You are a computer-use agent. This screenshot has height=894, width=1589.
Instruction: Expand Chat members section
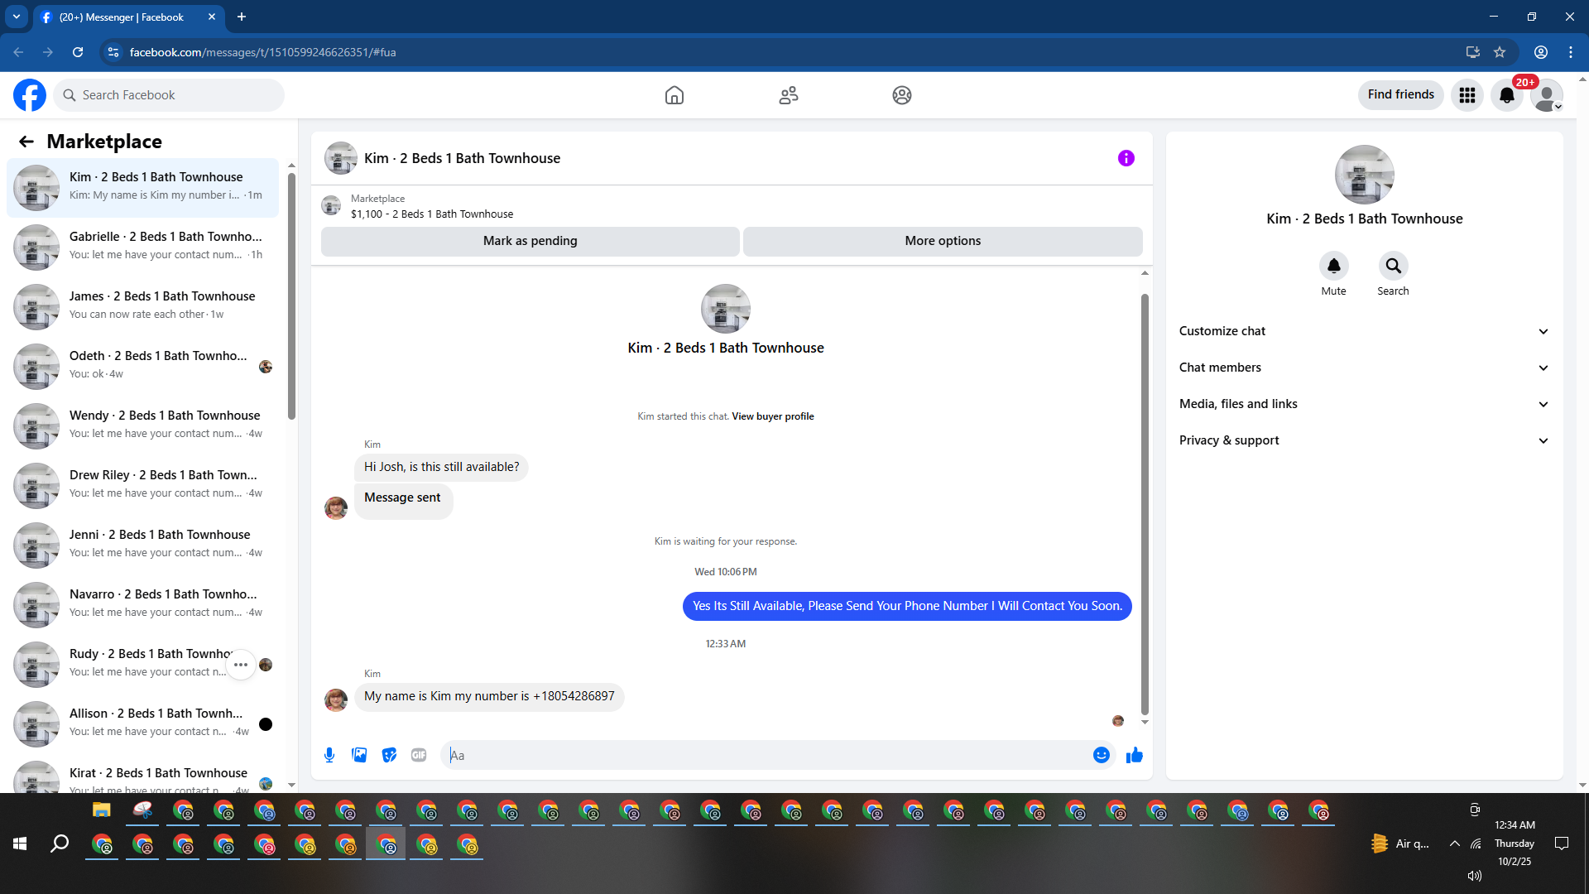click(x=1364, y=368)
